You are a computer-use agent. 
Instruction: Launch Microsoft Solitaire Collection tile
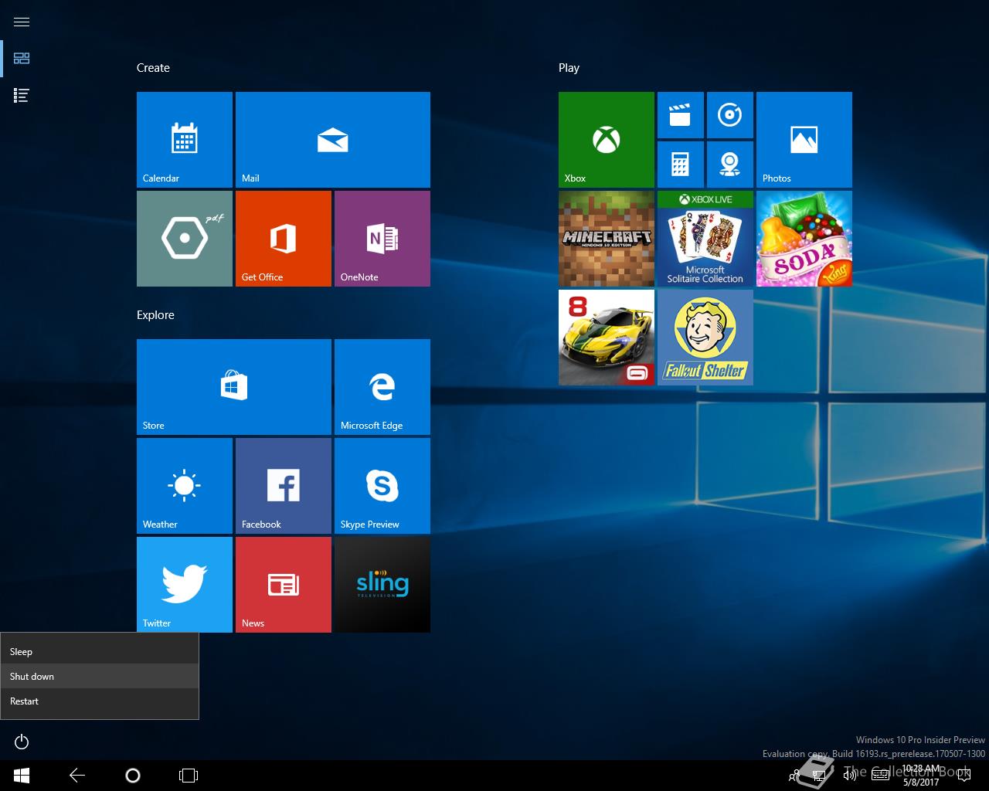[705, 239]
